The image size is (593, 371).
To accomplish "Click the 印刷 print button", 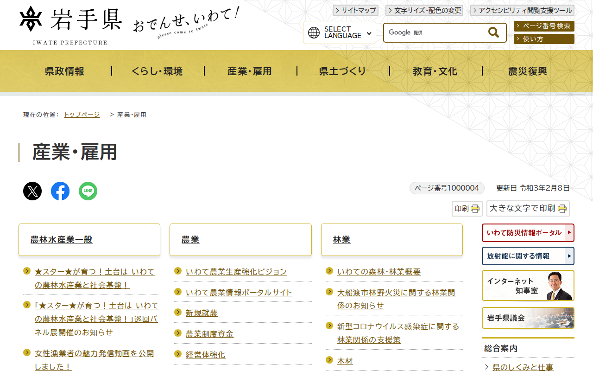I will point(467,209).
